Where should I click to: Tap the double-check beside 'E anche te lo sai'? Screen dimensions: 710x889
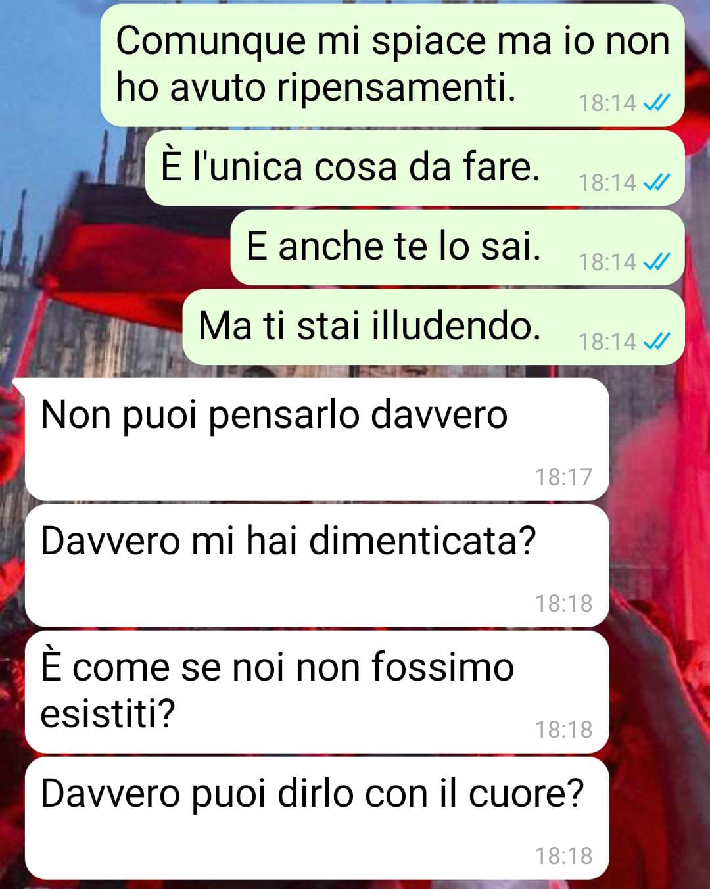click(x=656, y=262)
